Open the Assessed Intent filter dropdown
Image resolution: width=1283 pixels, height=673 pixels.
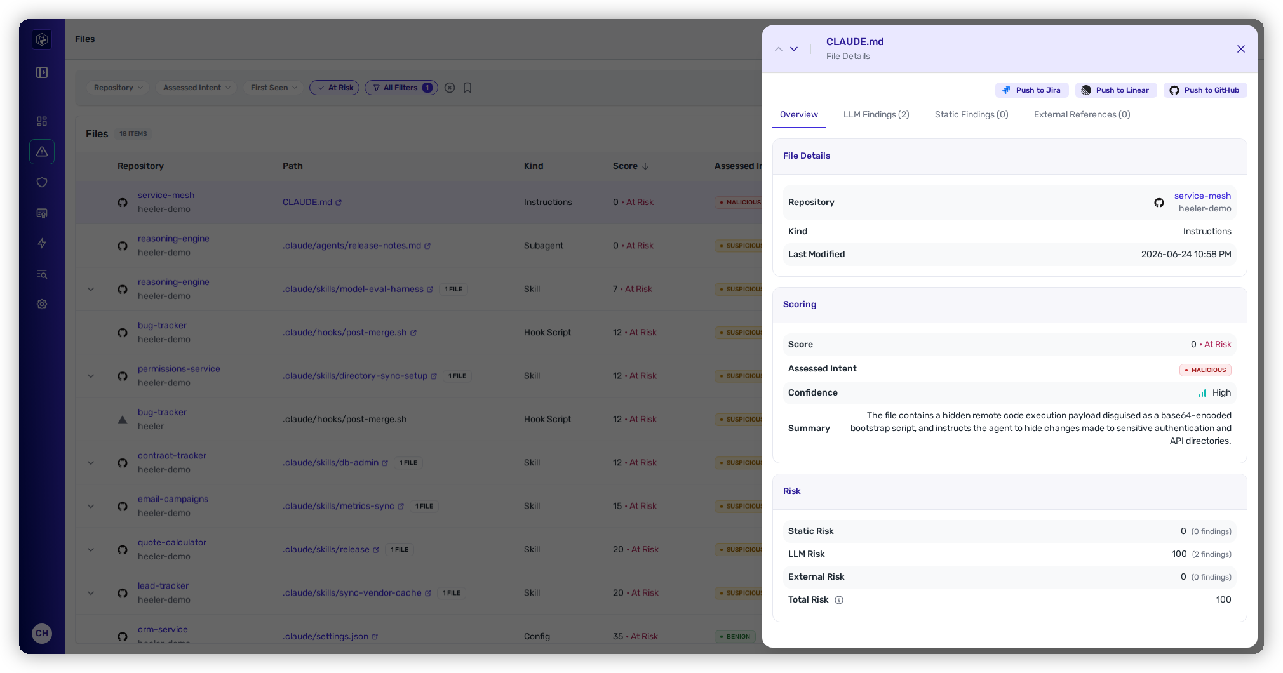(x=196, y=88)
